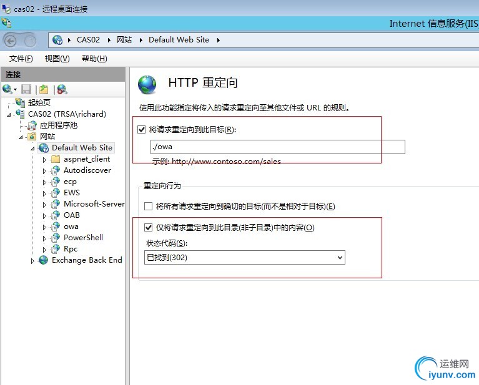
Task: Click the Forward navigation arrow button
Action: click(30, 41)
